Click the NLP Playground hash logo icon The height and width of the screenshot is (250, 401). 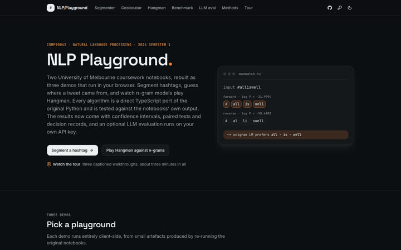tap(51, 8)
